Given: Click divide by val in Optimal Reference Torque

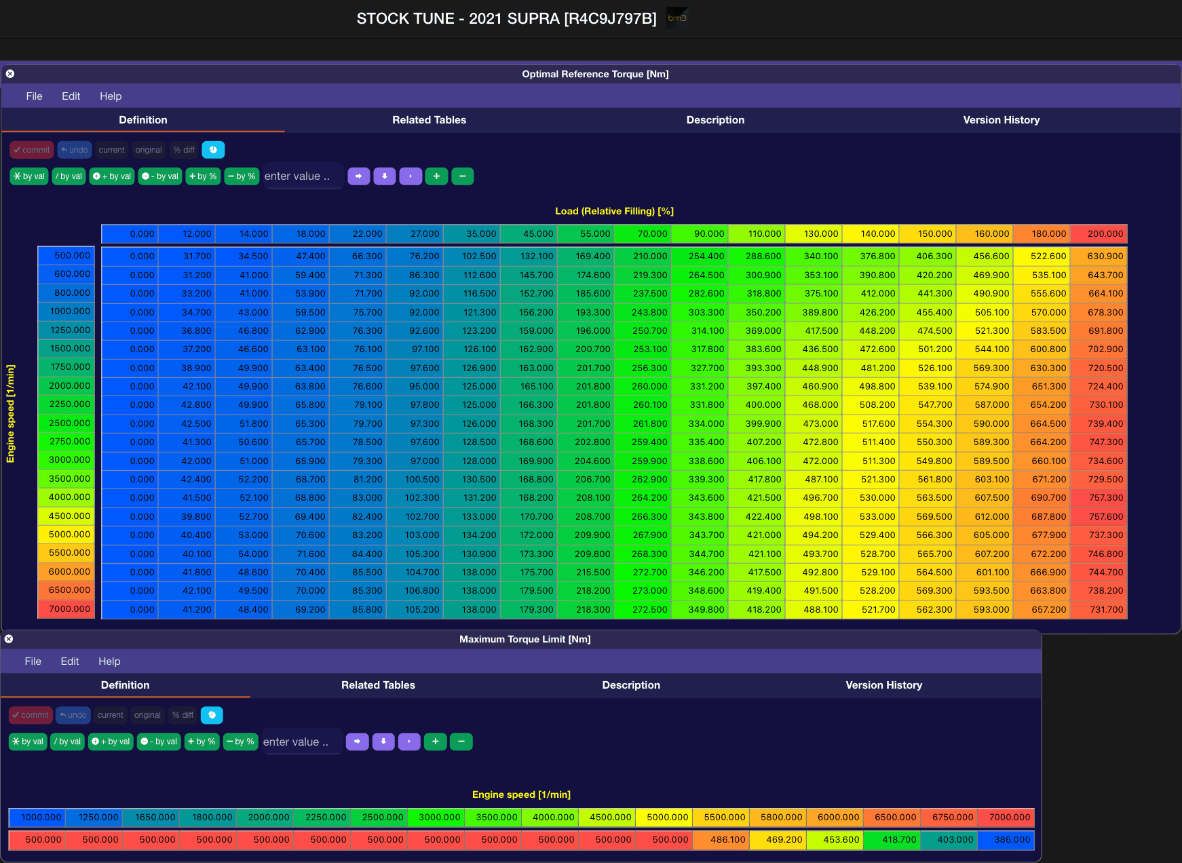Looking at the screenshot, I should pyautogui.click(x=69, y=176).
